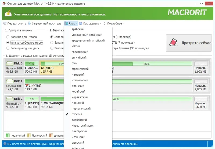
Task: Click the Перезагрузить refresh icon
Action: click(x=5, y=23)
